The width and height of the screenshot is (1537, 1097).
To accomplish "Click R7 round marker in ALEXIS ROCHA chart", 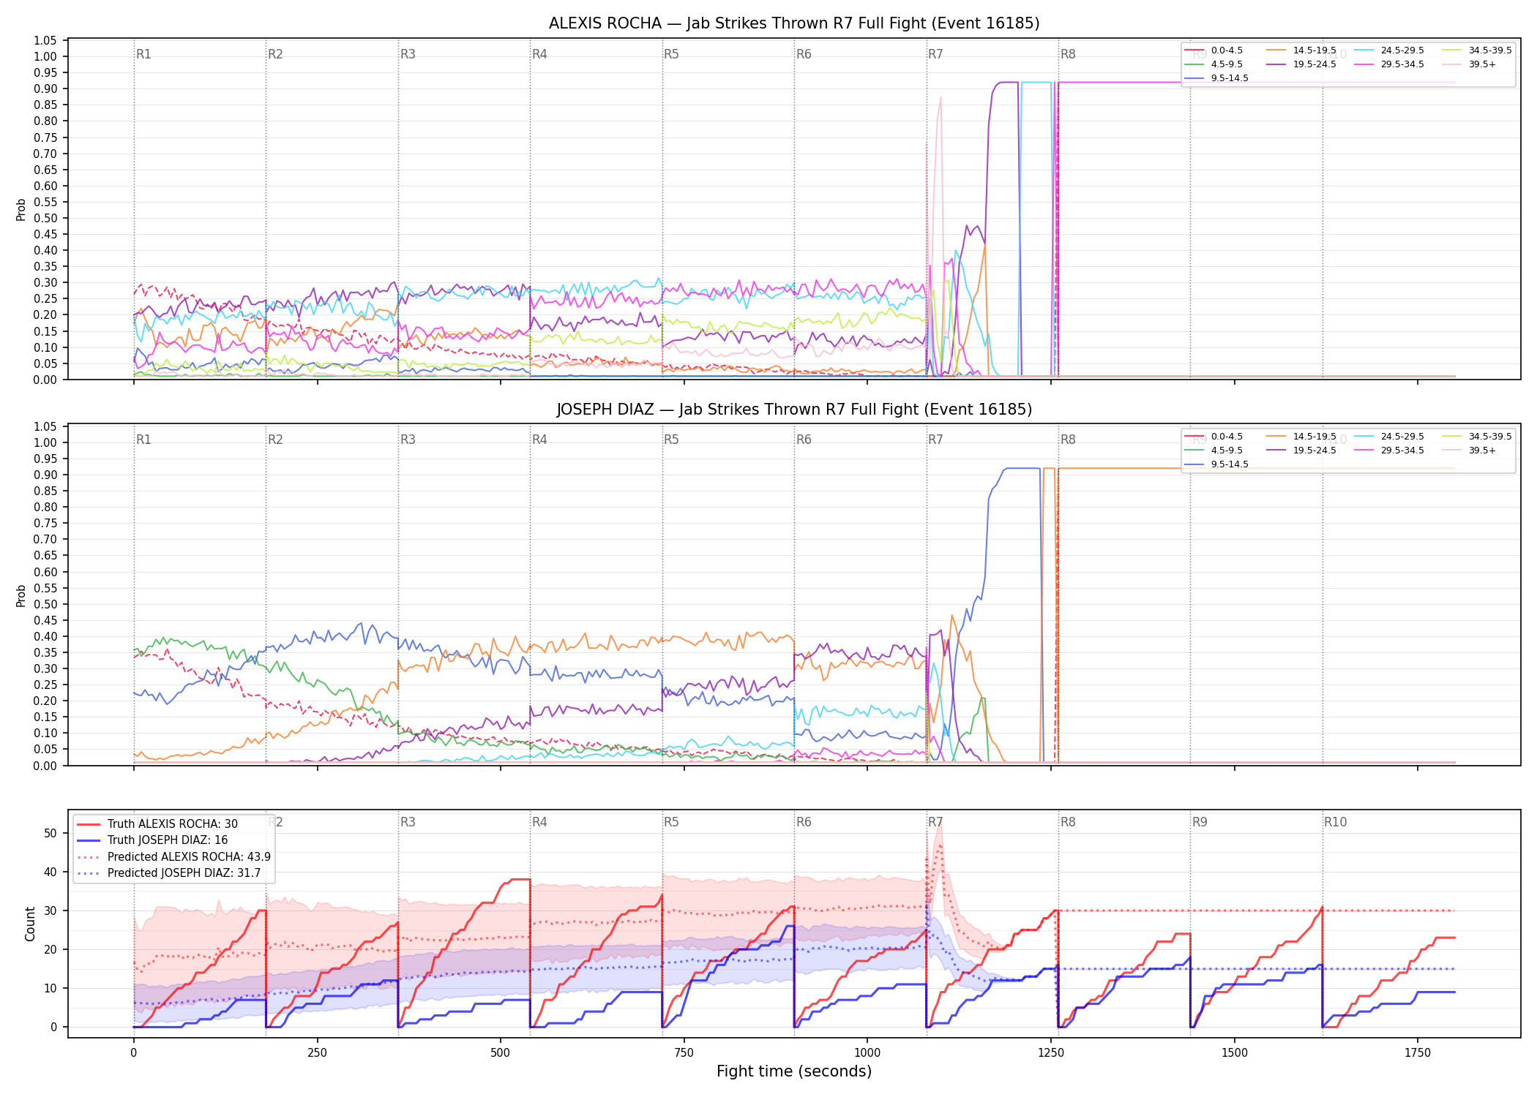I will (x=935, y=54).
